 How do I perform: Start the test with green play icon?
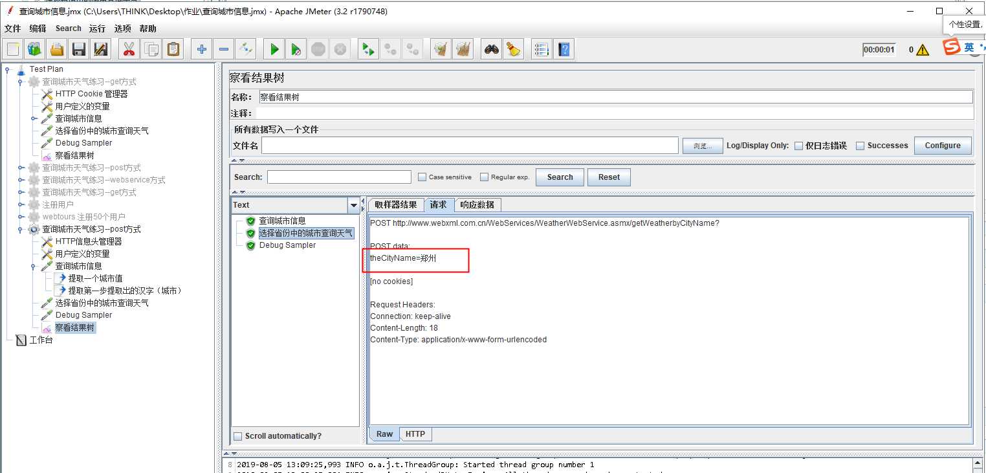point(274,49)
